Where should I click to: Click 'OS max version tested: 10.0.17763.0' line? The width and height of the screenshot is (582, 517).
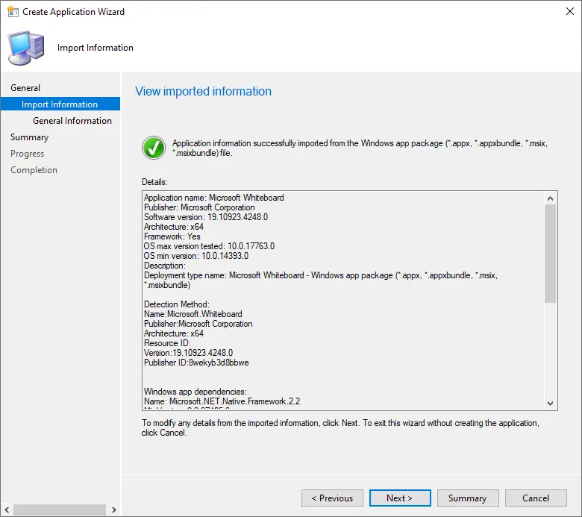tap(210, 246)
